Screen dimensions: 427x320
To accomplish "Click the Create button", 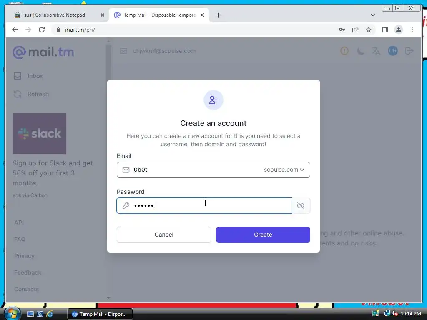I will pos(263,235).
